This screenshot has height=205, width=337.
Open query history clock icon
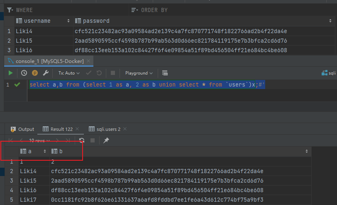[x=24, y=73]
